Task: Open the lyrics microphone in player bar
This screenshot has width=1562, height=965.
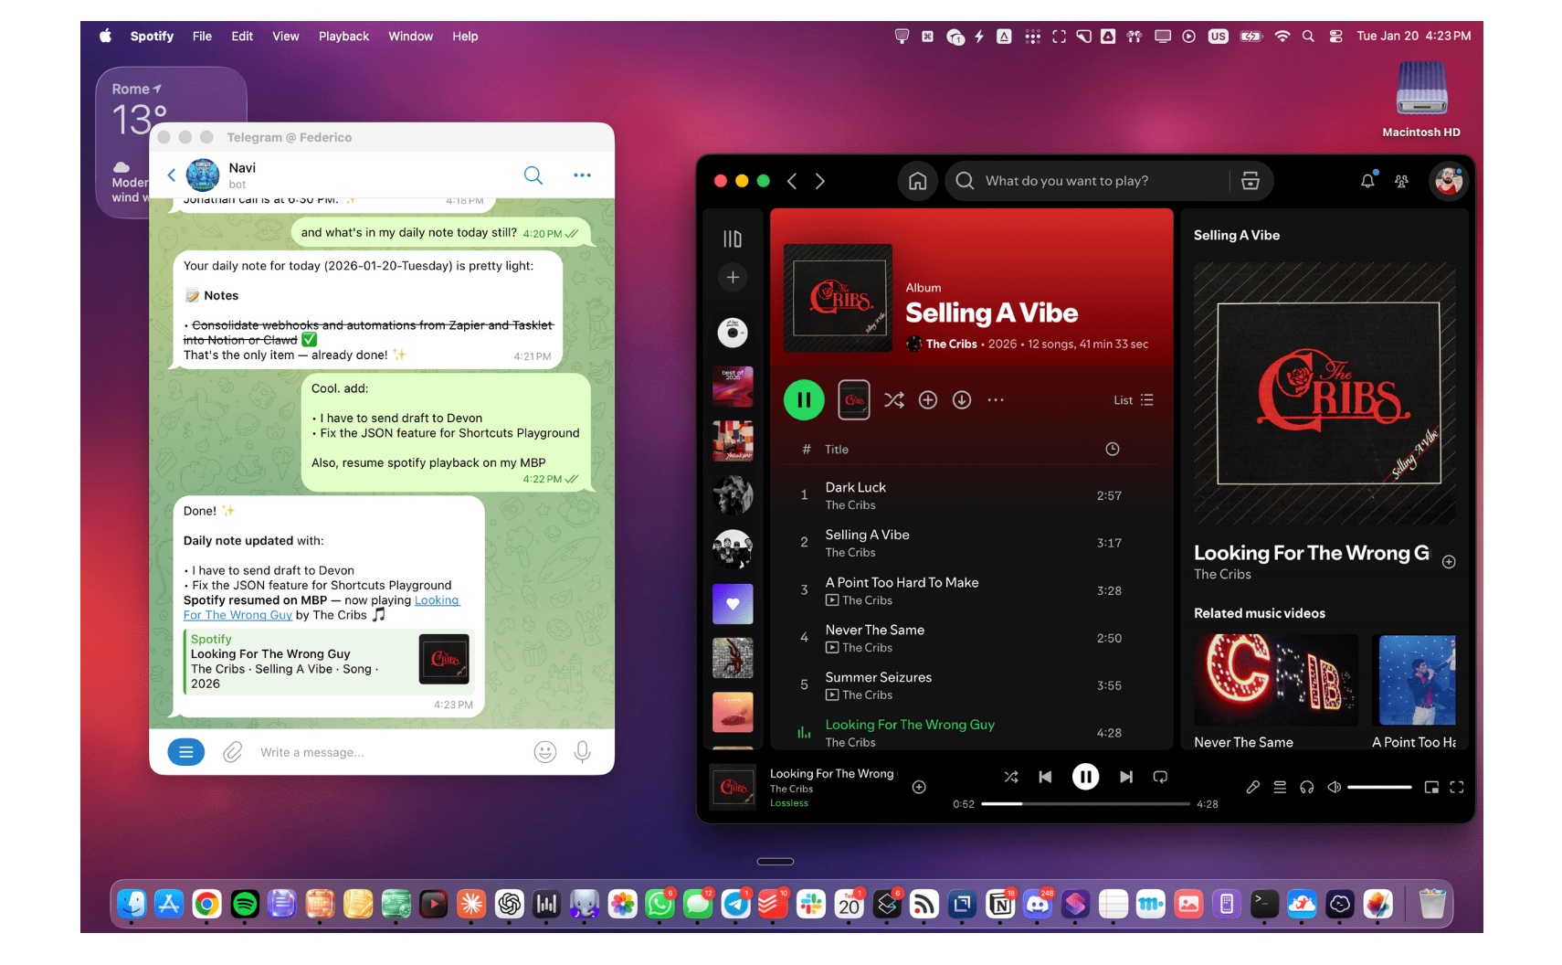Action: pyautogui.click(x=1253, y=787)
